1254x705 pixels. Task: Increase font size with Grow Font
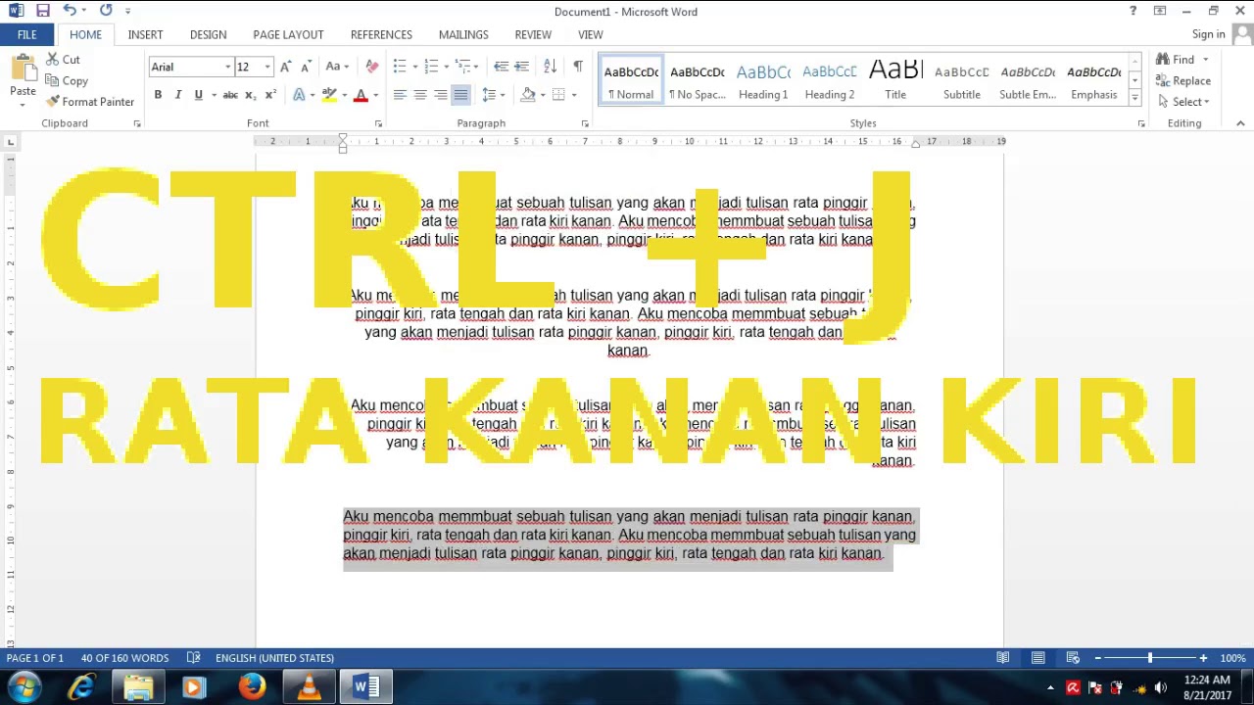pyautogui.click(x=285, y=67)
